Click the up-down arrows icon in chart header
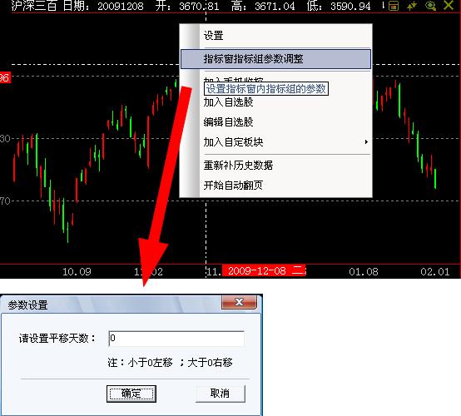Viewport: 461px width, 416px height. coord(412,6)
